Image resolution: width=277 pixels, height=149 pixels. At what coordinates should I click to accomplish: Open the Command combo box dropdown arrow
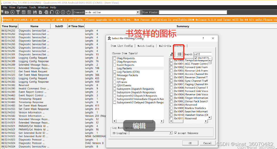[138, 12]
